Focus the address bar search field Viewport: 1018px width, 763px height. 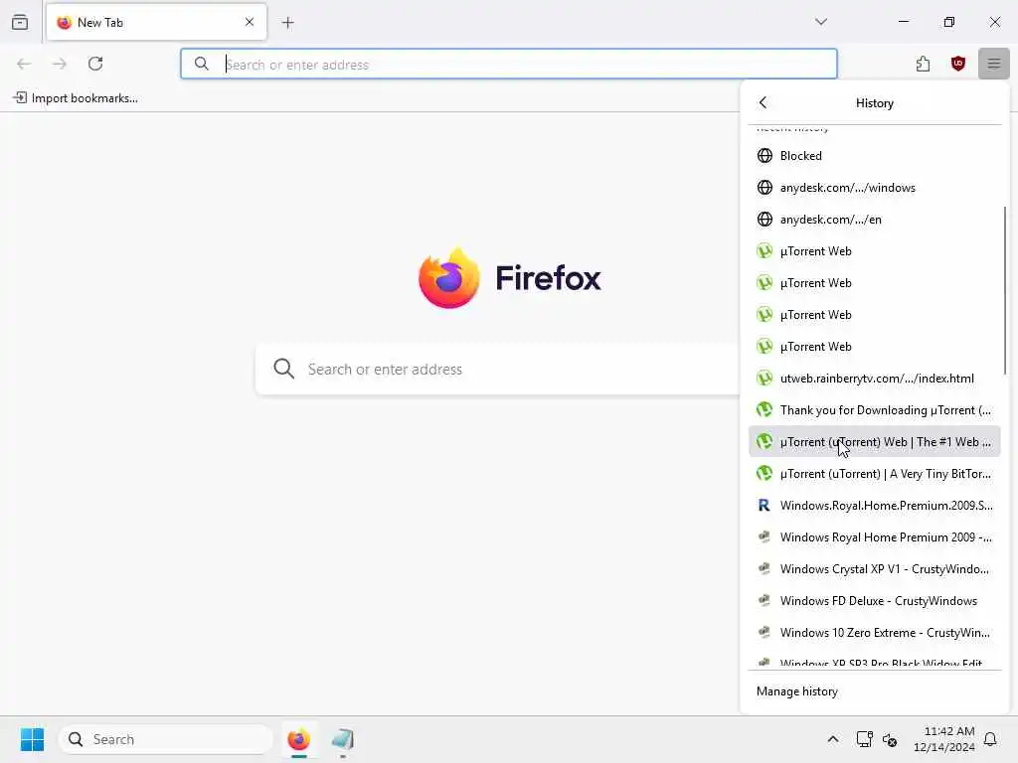click(508, 65)
